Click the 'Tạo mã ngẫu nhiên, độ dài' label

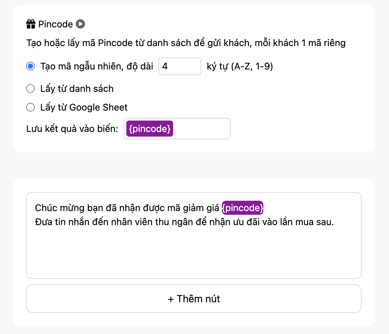pos(97,66)
